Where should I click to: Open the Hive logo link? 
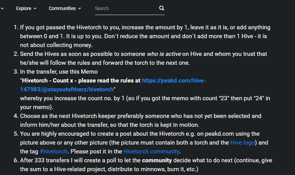coord(242,143)
